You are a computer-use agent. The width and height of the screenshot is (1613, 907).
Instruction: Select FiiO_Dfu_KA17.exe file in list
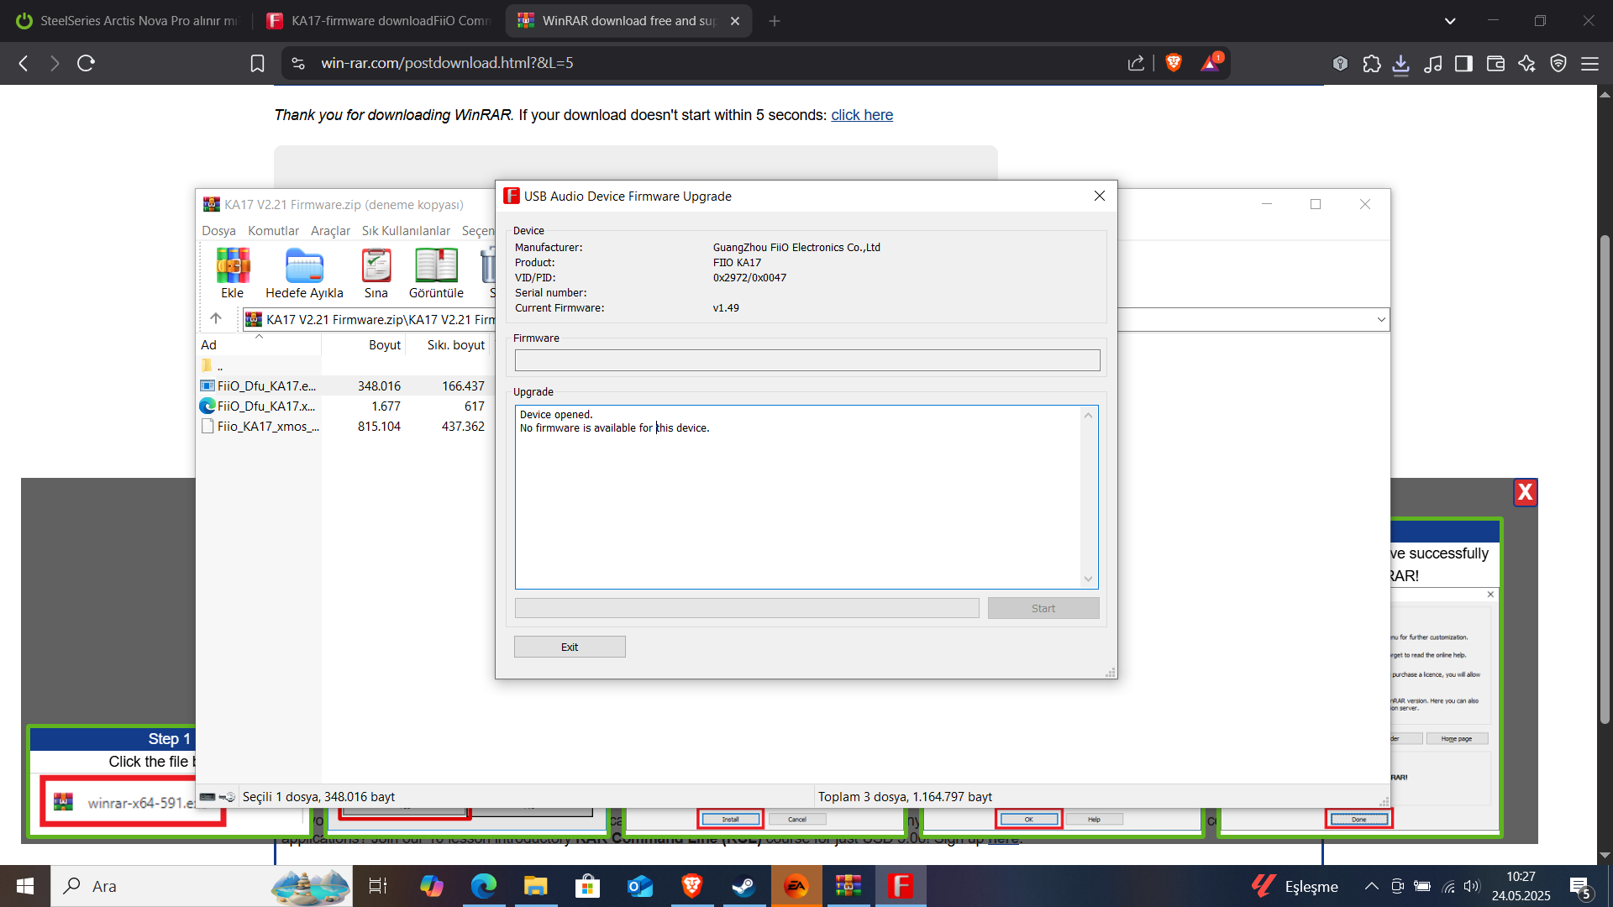pos(265,386)
